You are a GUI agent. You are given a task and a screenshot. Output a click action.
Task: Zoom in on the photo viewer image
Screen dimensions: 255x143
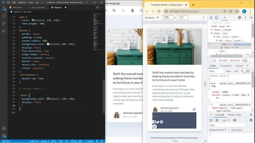coord(114,11)
